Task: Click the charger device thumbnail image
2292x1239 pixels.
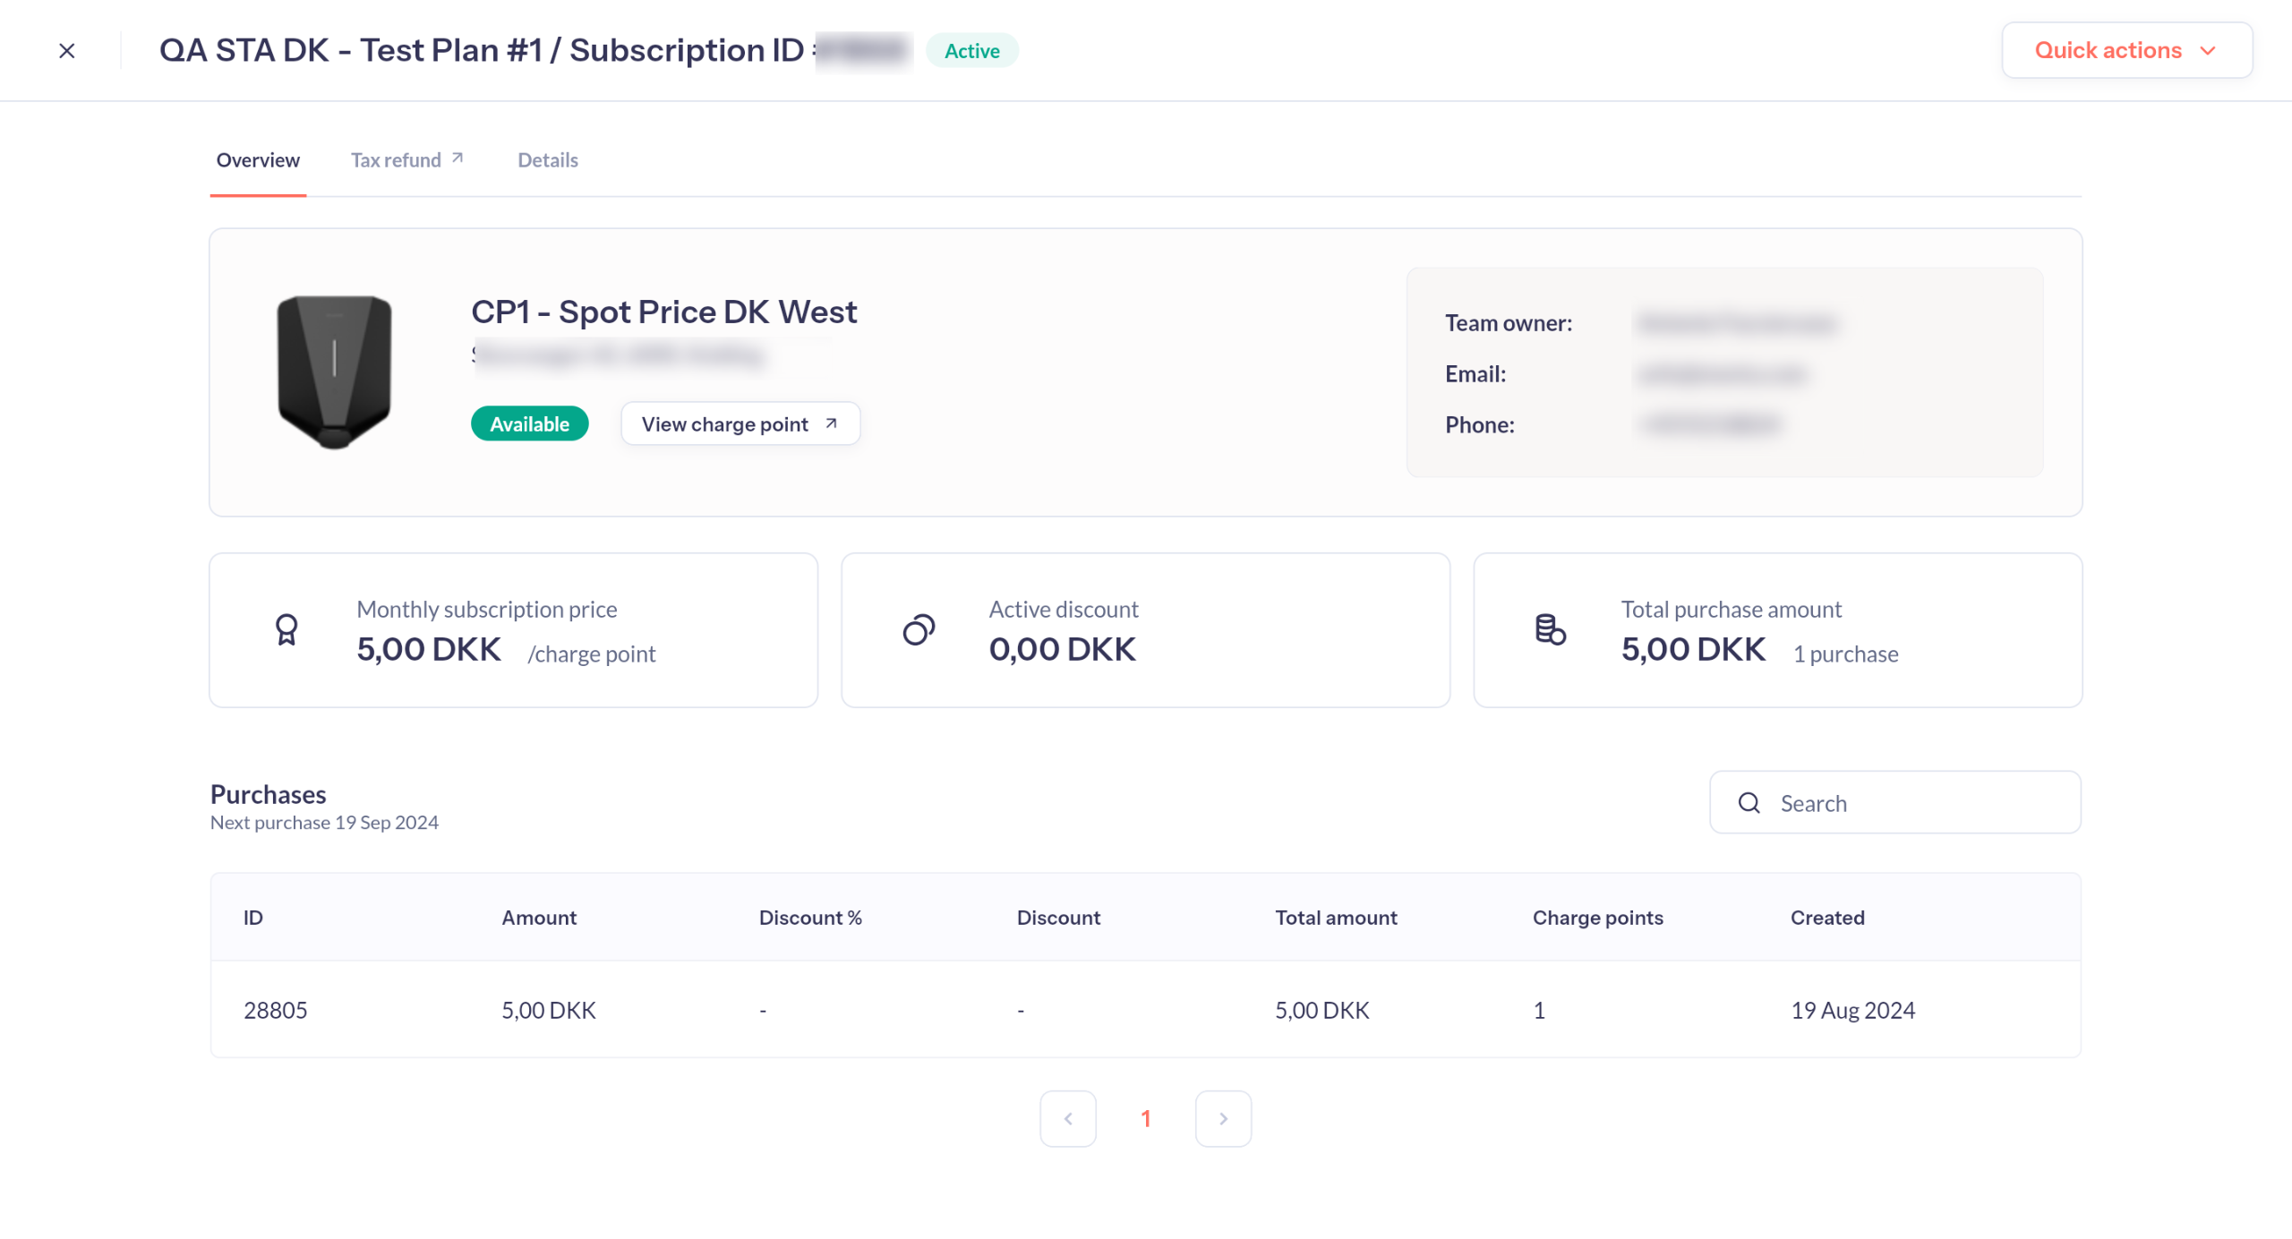Action: (x=334, y=372)
